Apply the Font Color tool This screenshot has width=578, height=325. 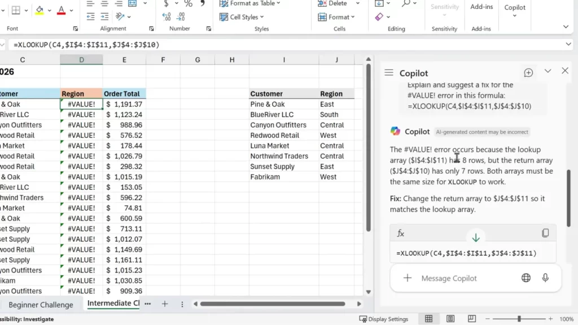click(x=61, y=10)
